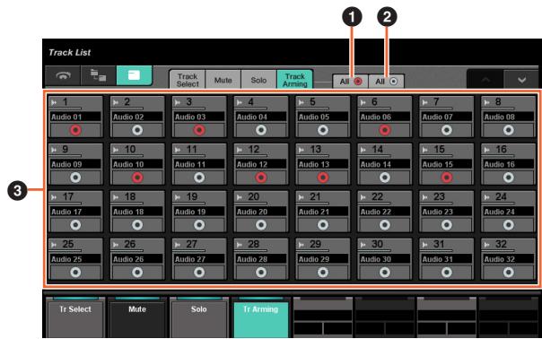Click the page up arrow button
Viewport: 542px width, 339px height.
(485, 80)
